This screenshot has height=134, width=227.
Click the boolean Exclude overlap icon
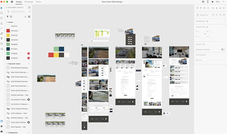224,15
